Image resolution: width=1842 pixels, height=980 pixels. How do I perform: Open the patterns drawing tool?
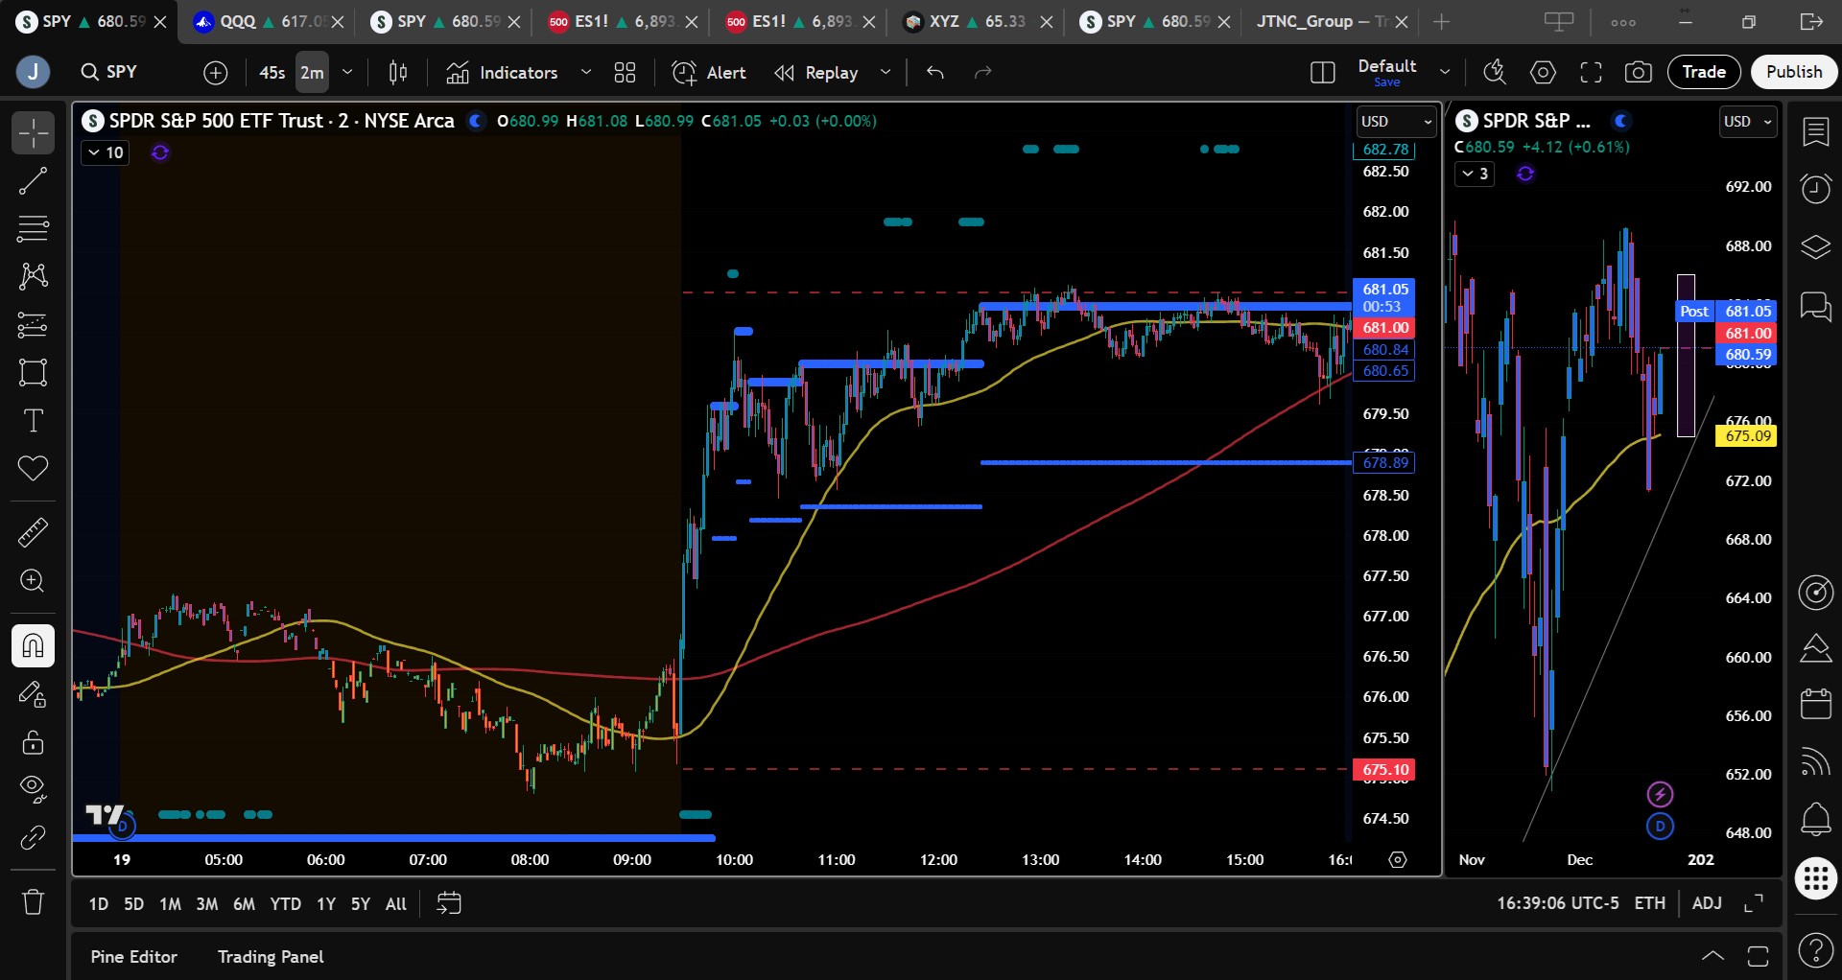(x=33, y=277)
